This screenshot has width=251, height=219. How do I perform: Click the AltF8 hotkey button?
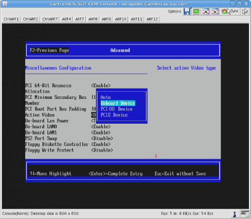(93, 19)
